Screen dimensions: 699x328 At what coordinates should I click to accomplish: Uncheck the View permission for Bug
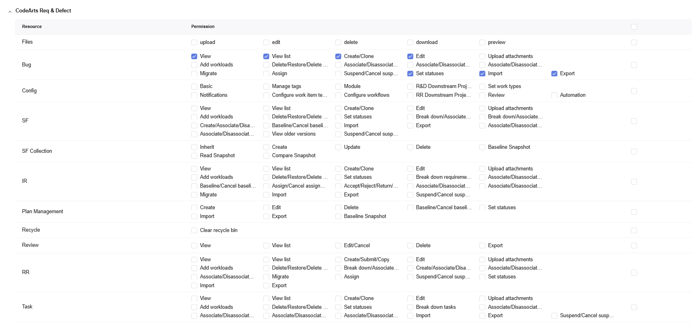point(194,56)
